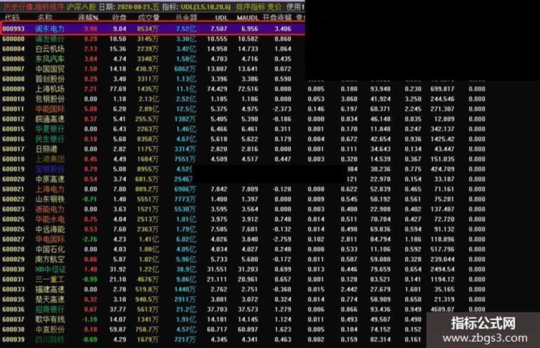Sort by the 总金额 column header

point(186,17)
